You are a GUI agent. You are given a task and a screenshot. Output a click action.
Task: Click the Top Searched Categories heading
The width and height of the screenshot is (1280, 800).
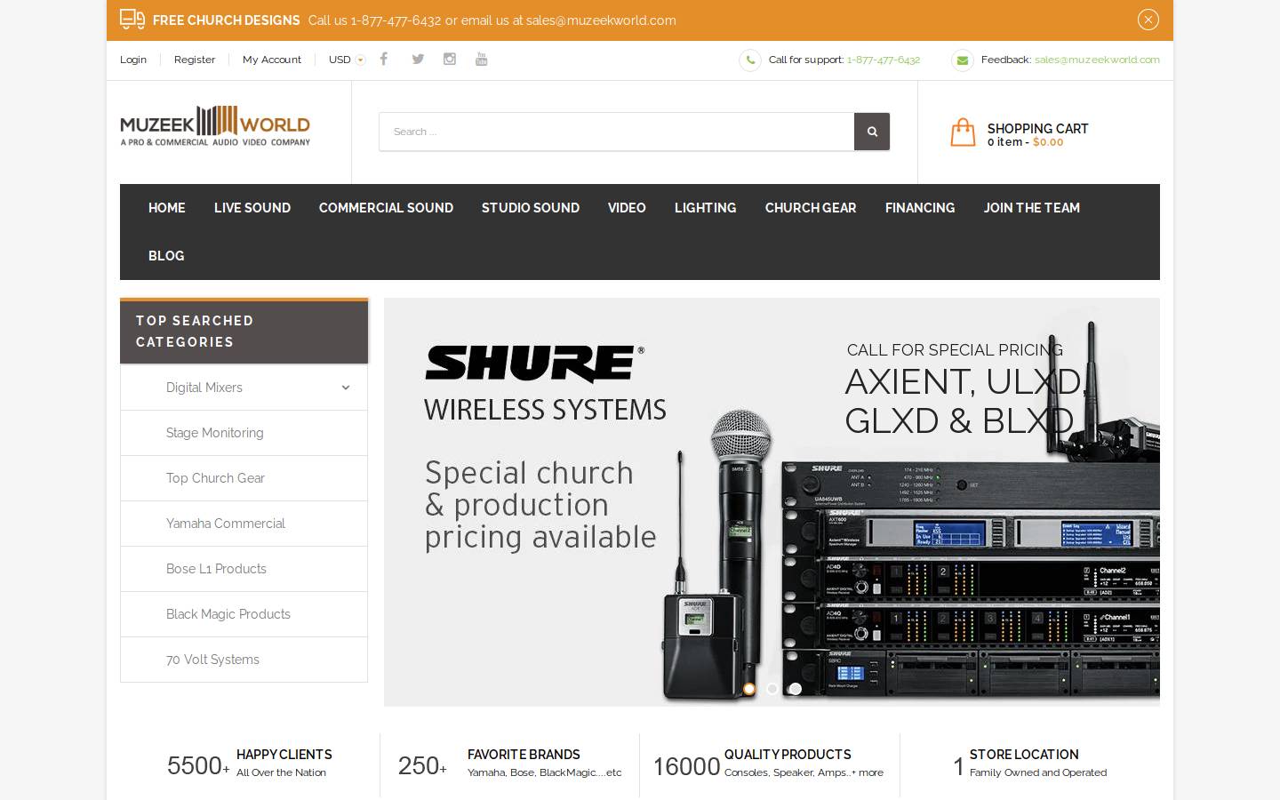coord(244,332)
